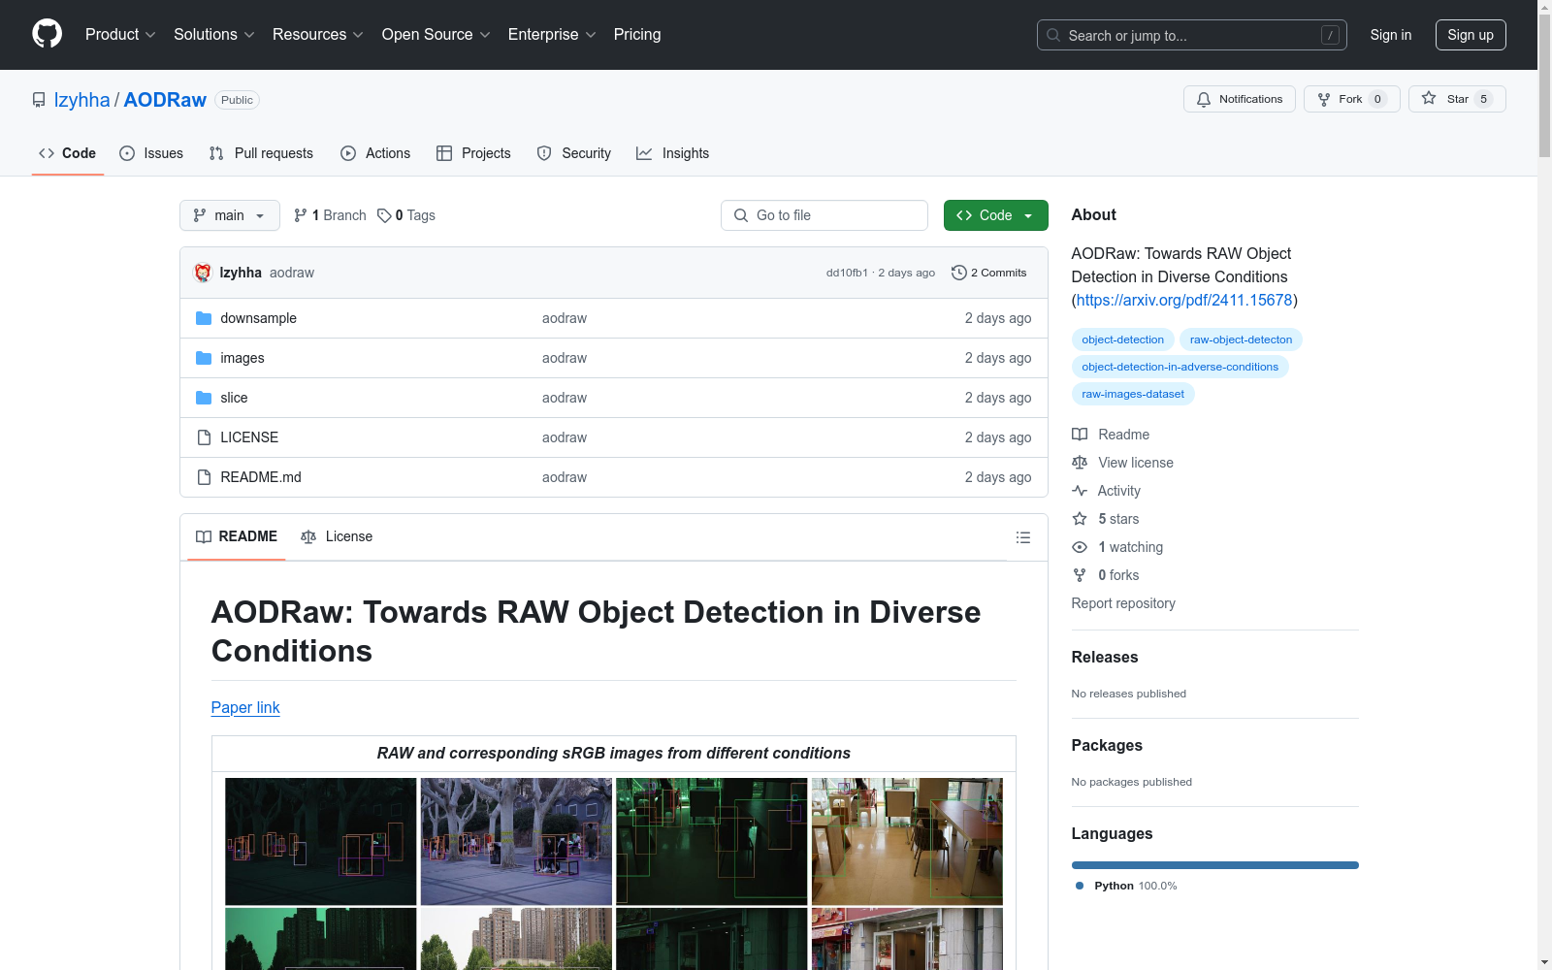
Task: Switch to the Projects tab
Action: pyautogui.click(x=473, y=153)
